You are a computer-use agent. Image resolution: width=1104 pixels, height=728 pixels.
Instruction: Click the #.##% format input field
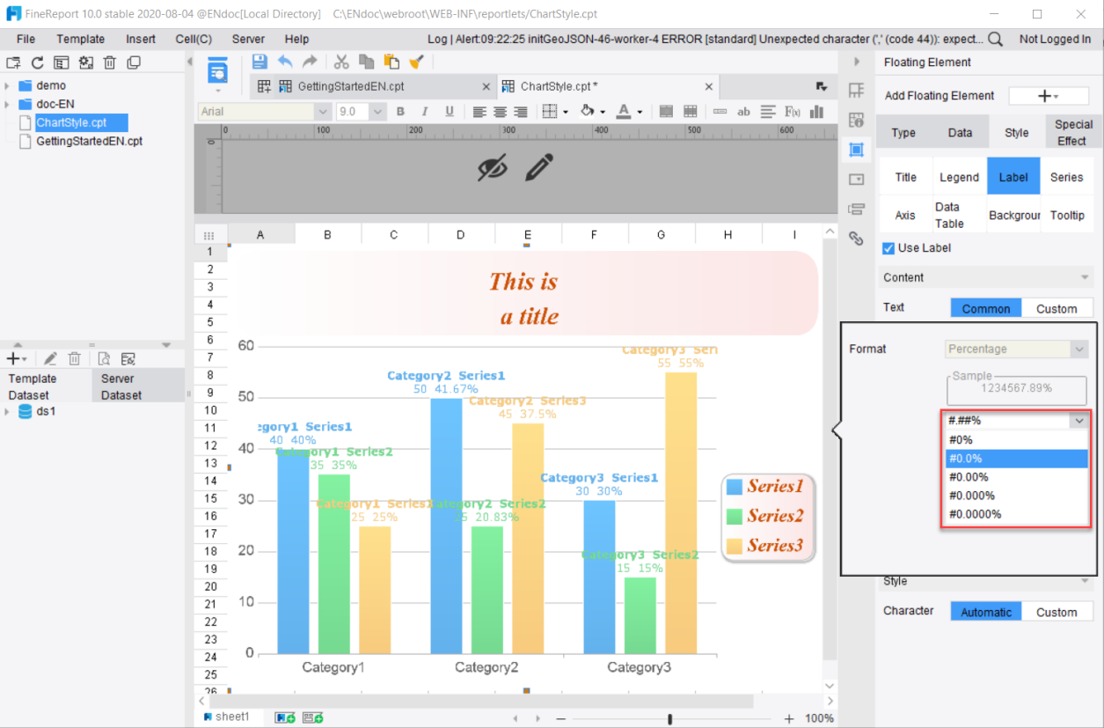(1008, 421)
